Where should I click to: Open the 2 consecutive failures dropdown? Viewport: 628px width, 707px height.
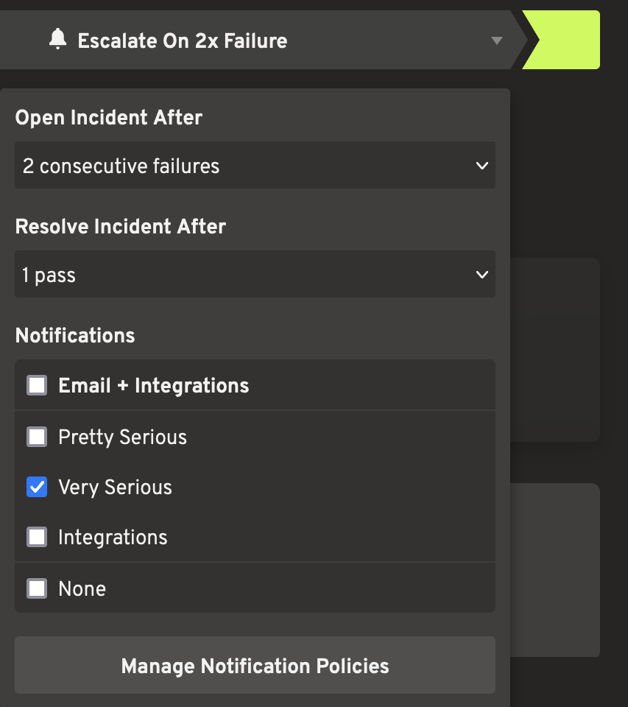255,165
